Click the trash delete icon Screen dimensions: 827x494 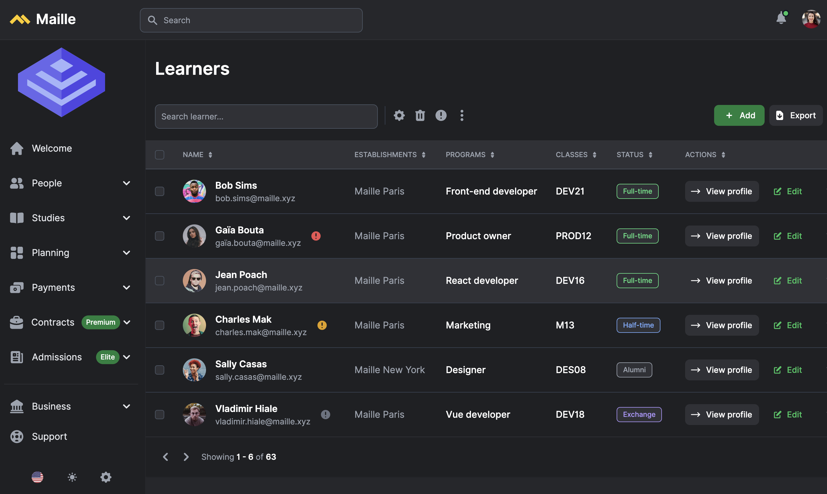[420, 115]
